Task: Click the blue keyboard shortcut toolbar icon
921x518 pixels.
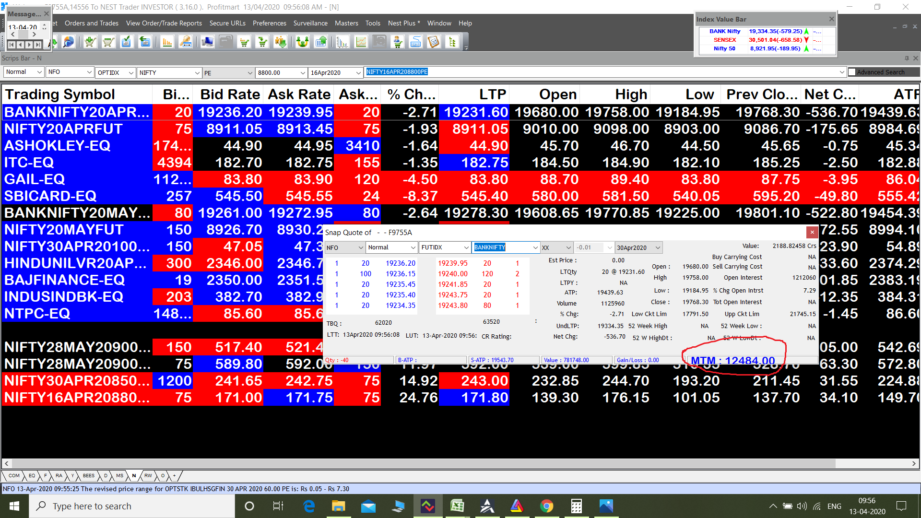Action: coord(416,42)
